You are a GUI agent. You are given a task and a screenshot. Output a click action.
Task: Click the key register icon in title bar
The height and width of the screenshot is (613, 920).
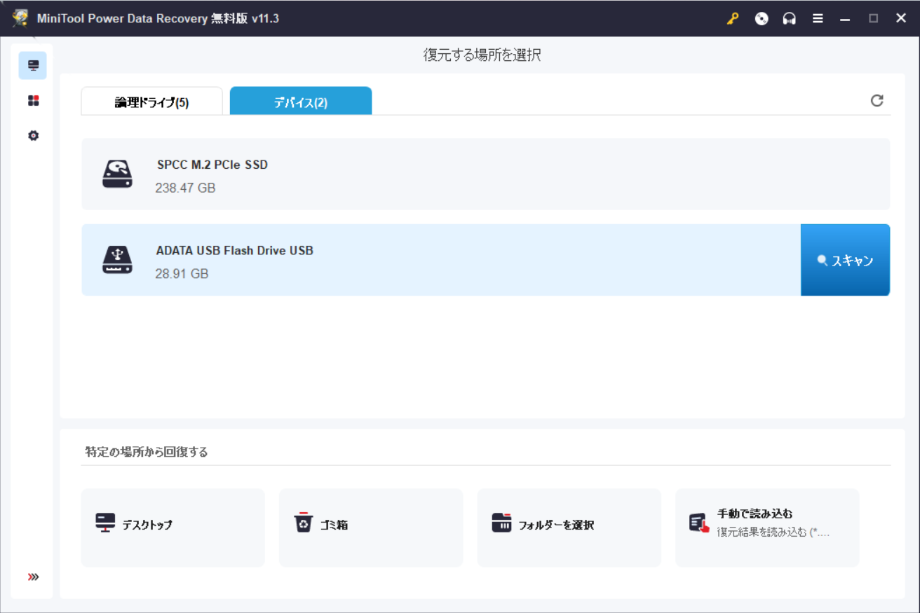(733, 19)
